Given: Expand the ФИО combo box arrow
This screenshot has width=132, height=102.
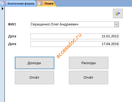Looking at the screenshot, I should [116, 24].
